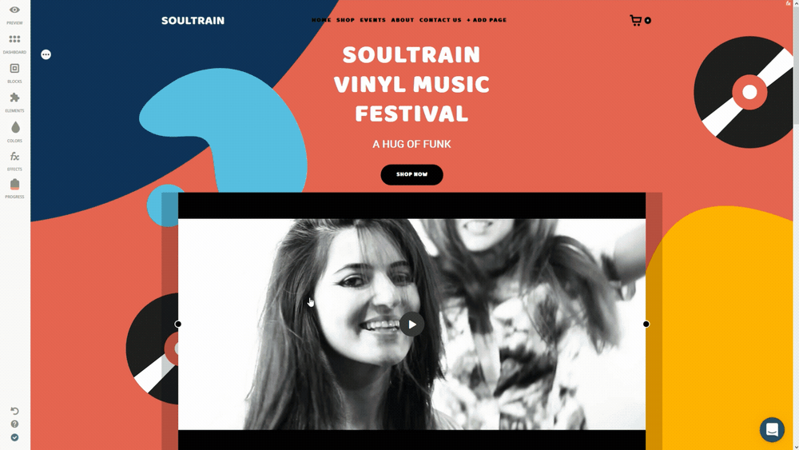Click the Shop Now button
The width and height of the screenshot is (799, 450).
[411, 174]
